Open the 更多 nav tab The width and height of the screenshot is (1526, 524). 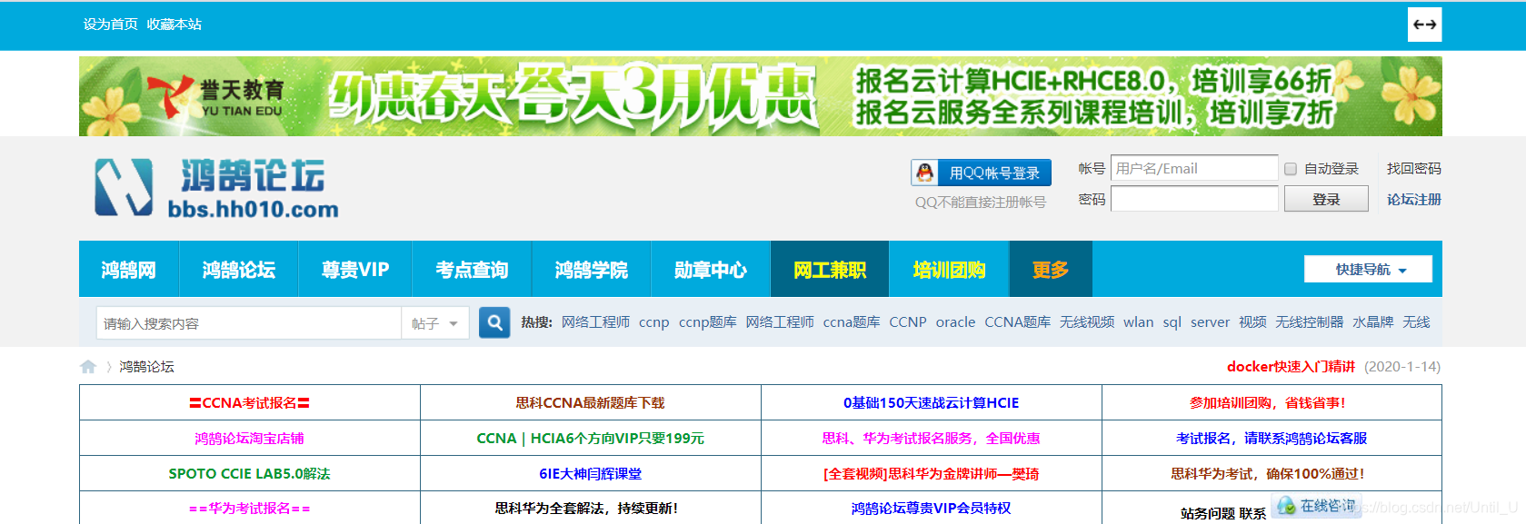pos(1050,270)
